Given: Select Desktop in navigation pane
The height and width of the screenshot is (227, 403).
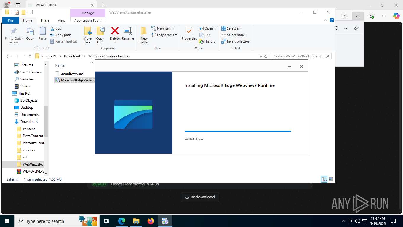Looking at the screenshot, I should pos(27,108).
